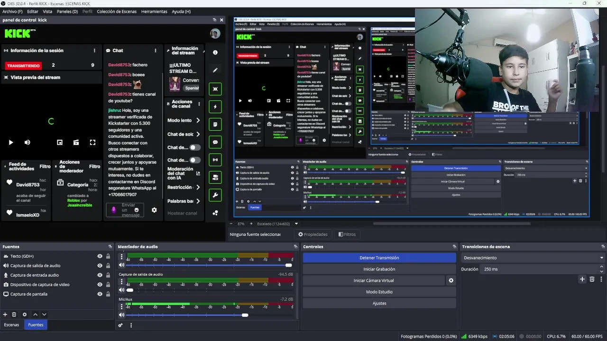Hide the Texto (GDI+) source eye icon

coord(100,256)
